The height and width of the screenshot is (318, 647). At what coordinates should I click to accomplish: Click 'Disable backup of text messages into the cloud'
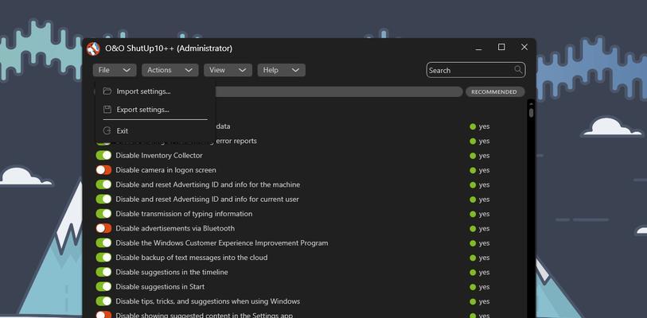point(192,258)
